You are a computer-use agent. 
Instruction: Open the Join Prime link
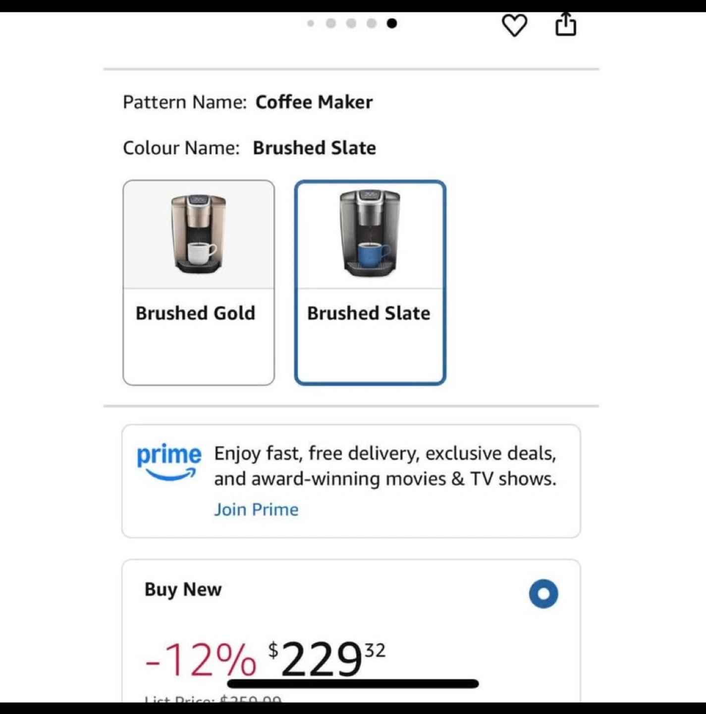click(256, 510)
